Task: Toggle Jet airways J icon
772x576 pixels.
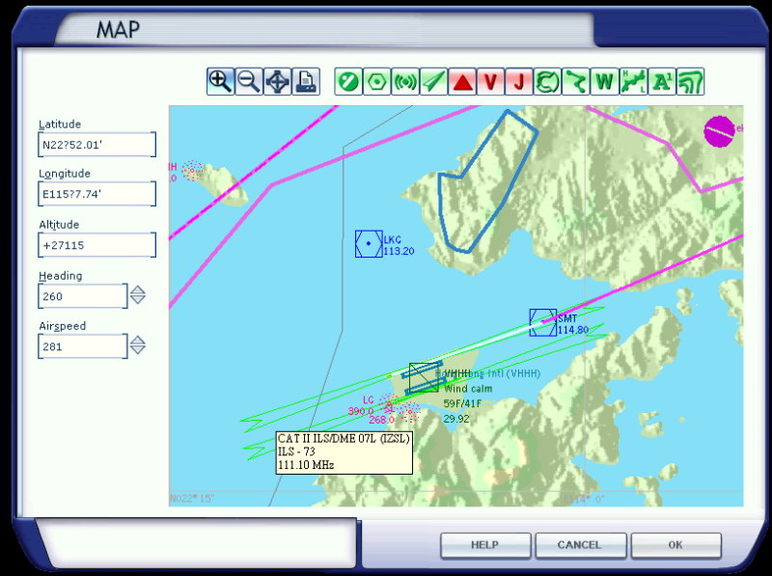Action: click(x=519, y=81)
